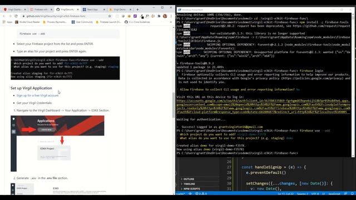
Task: Close the Virgil Demo browser tab
Action: (130, 9)
